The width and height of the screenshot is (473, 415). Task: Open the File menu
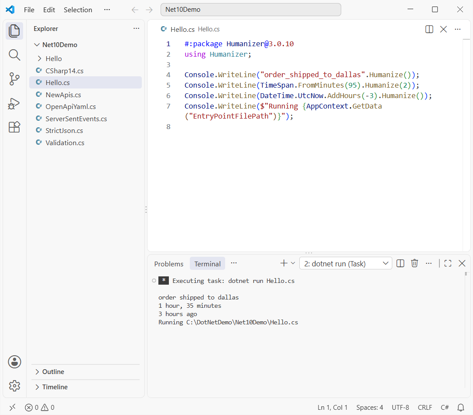[29, 10]
